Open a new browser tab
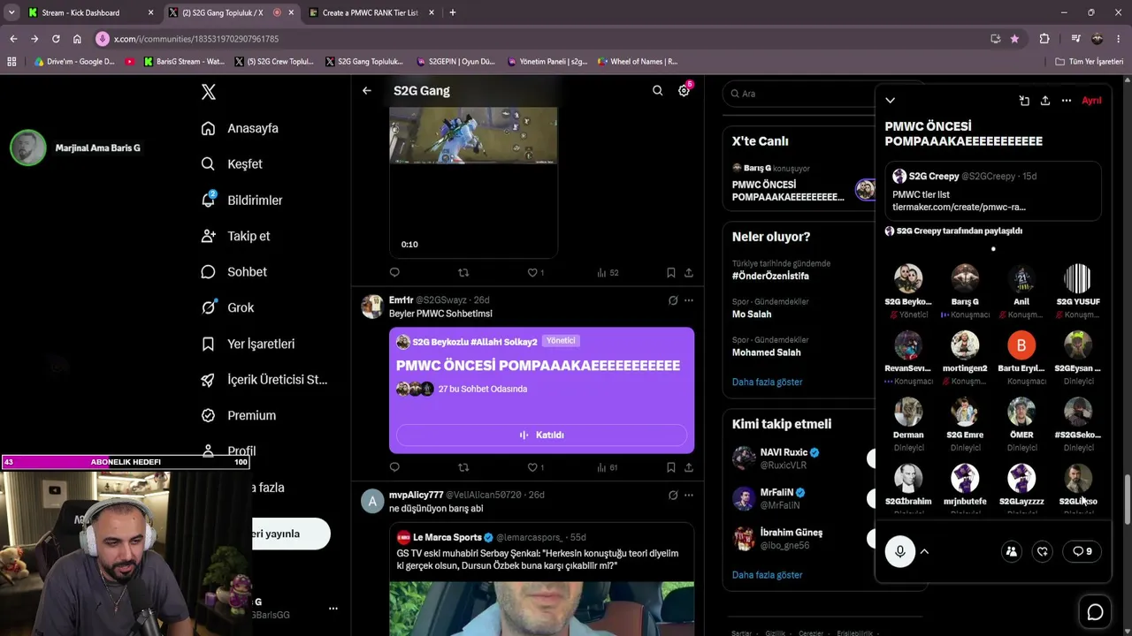Image resolution: width=1132 pixels, height=636 pixels. pos(453,12)
